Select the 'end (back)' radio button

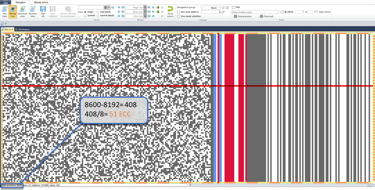(98, 12)
